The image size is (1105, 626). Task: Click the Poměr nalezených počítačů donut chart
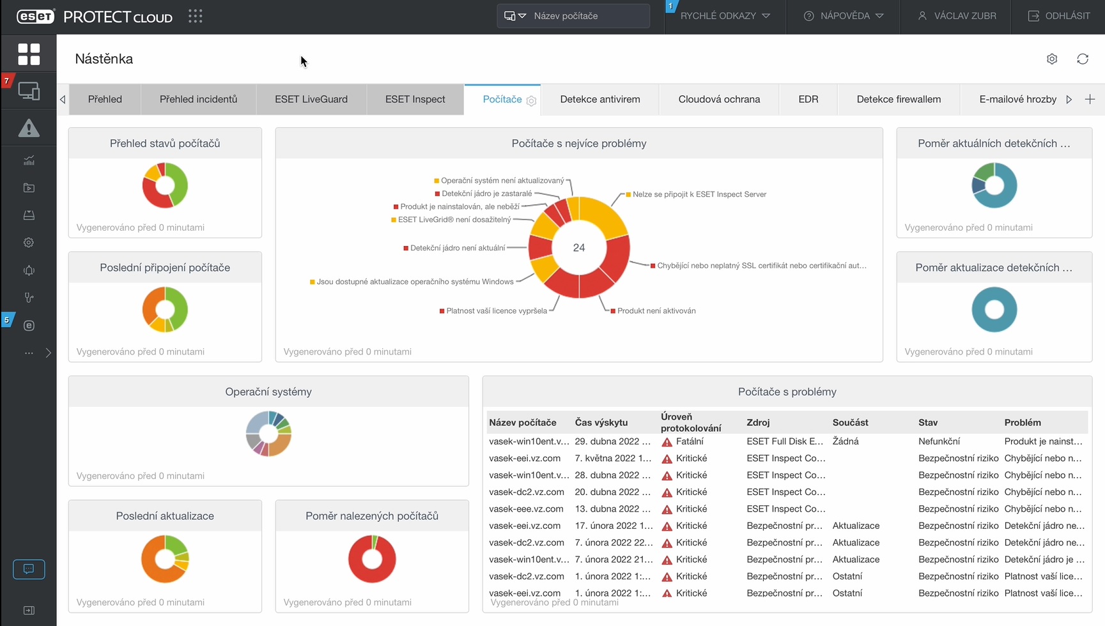click(372, 558)
